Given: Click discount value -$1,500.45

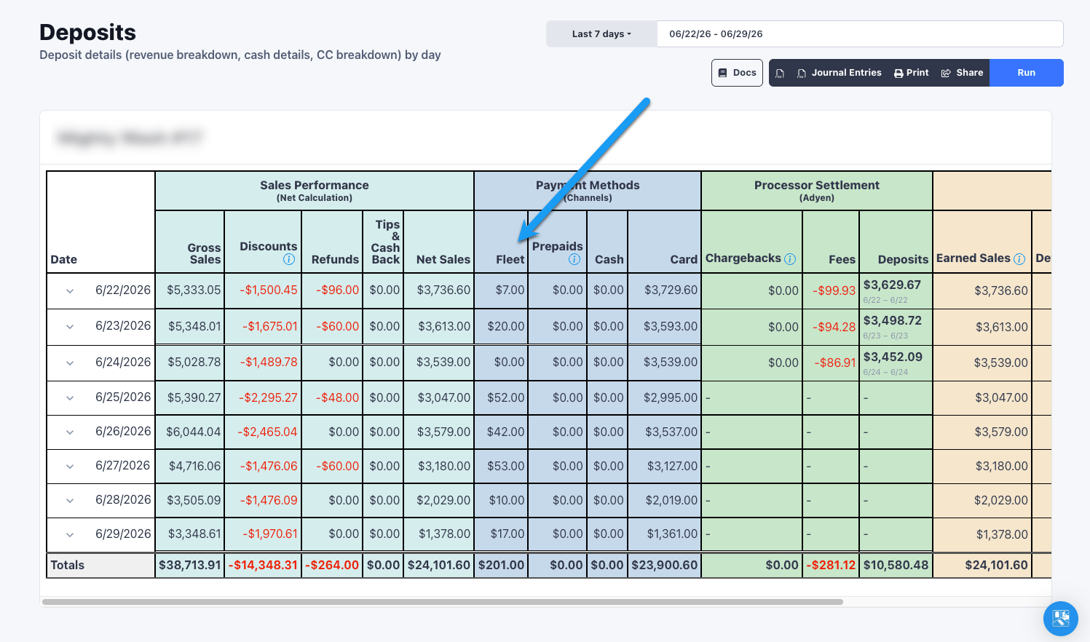Looking at the screenshot, I should point(269,290).
